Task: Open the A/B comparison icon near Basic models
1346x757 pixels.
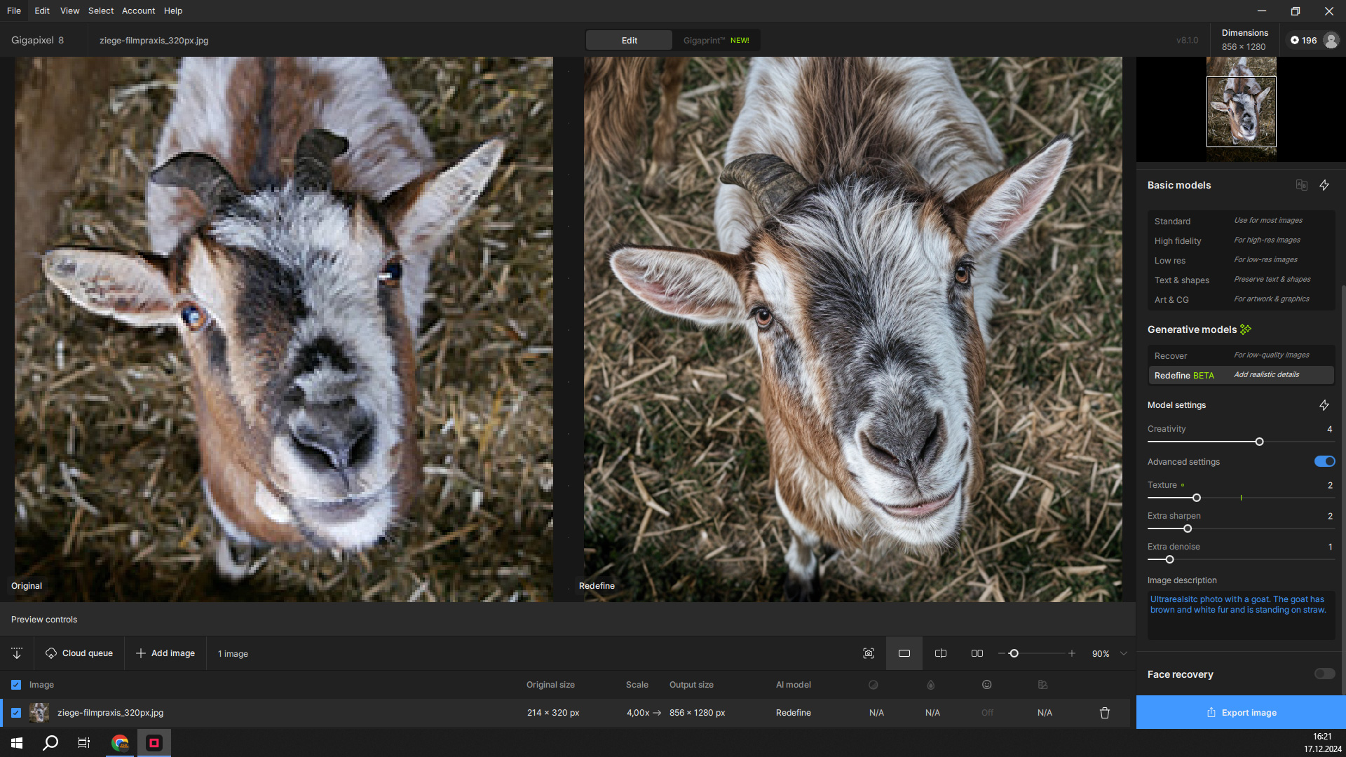Action: click(x=1302, y=184)
